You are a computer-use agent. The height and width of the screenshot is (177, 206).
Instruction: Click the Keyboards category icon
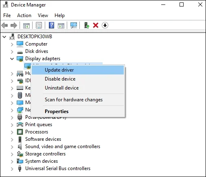[20, 88]
